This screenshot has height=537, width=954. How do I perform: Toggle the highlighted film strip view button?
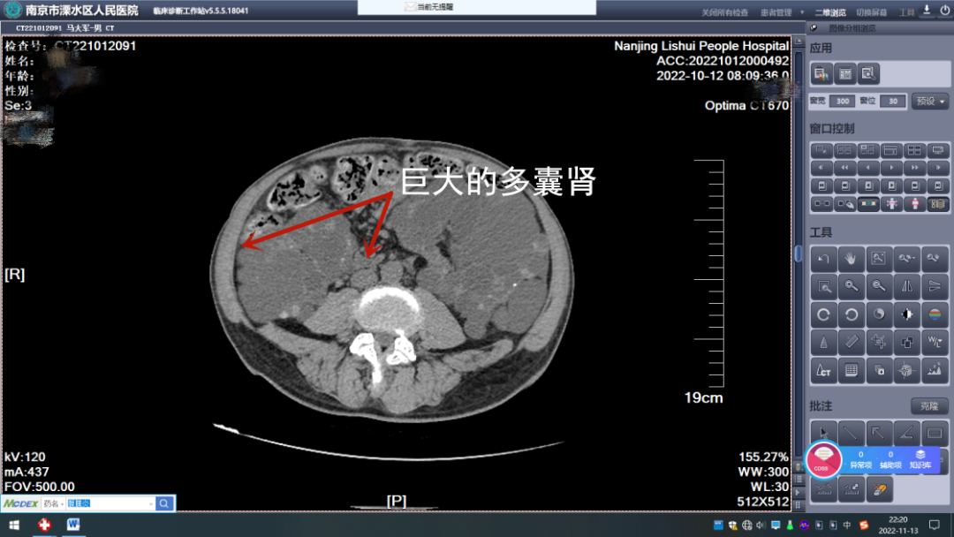pos(868,204)
